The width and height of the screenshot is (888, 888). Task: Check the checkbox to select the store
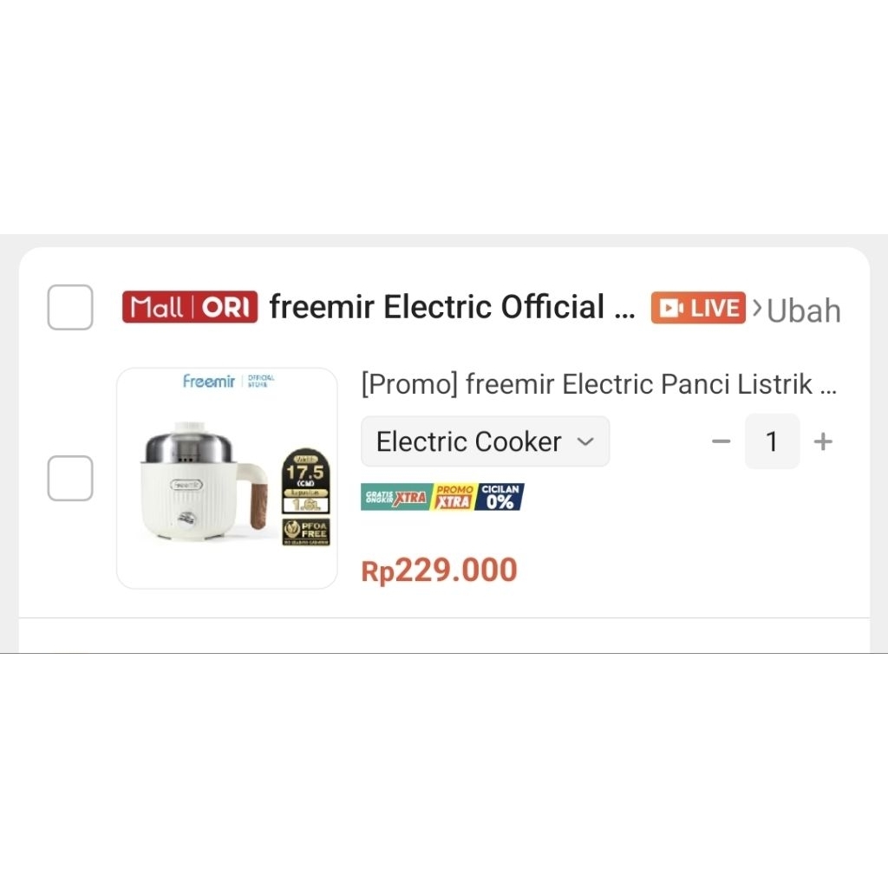pos(69,307)
